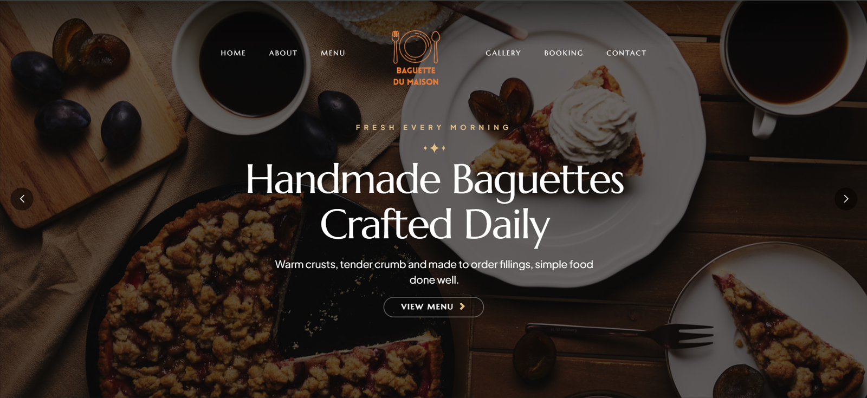Click the Handmade Baguettes heading line

click(435, 180)
